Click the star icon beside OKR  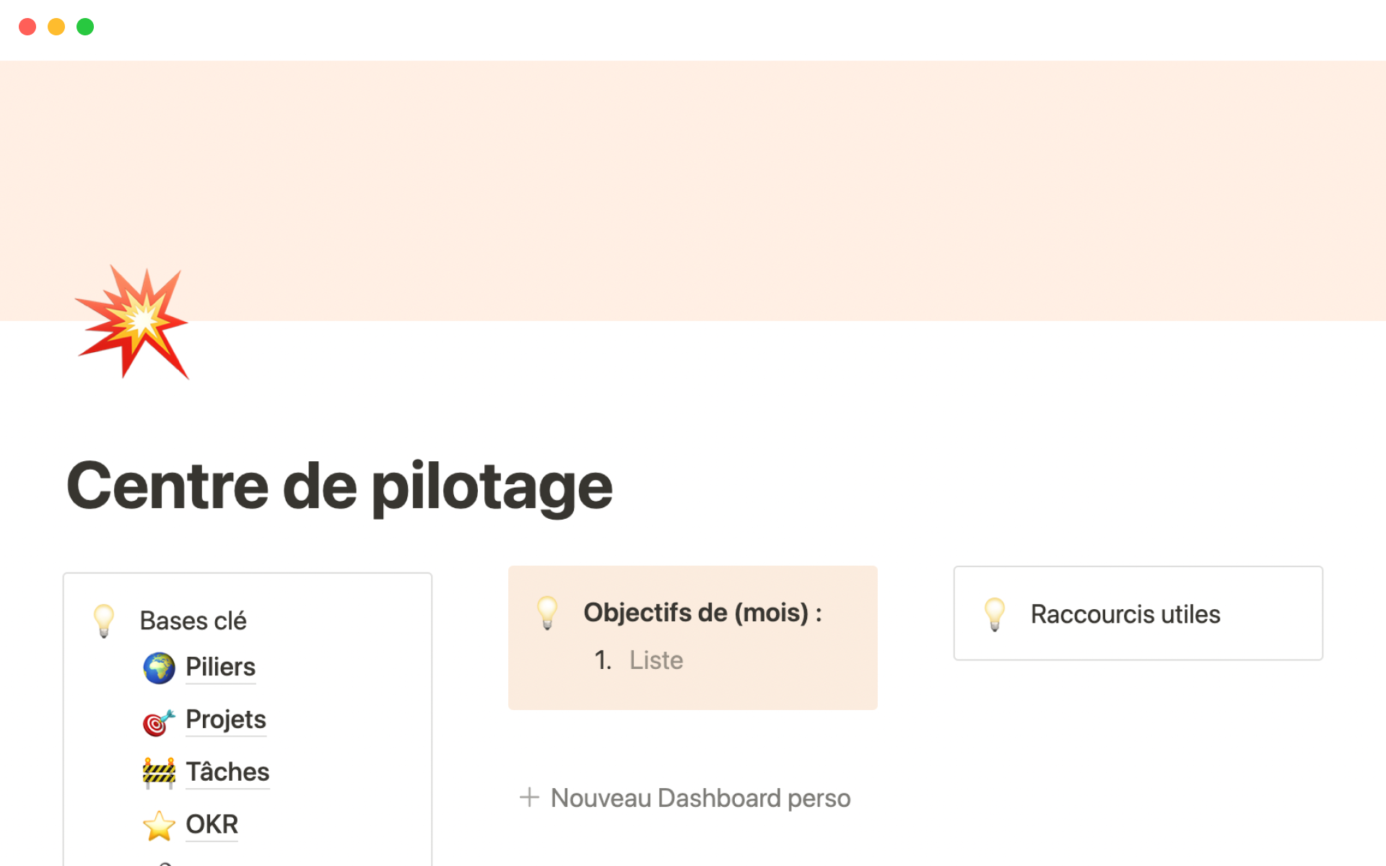pyautogui.click(x=159, y=826)
